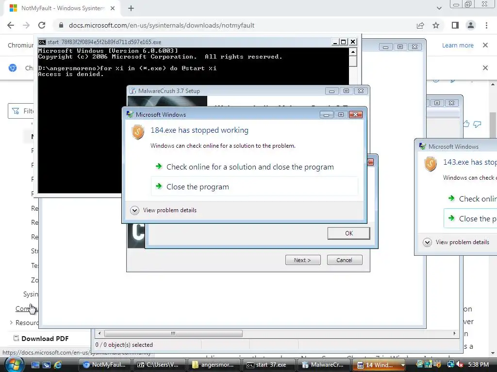Image resolution: width=497 pixels, height=372 pixels.
Task: Open the Learn more link
Action: coord(458,45)
